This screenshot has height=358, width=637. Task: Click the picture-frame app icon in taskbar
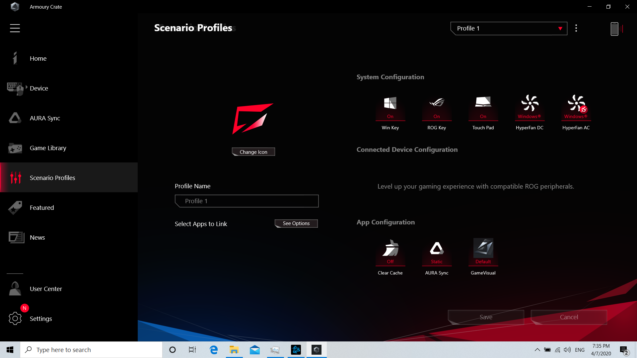pos(275,350)
